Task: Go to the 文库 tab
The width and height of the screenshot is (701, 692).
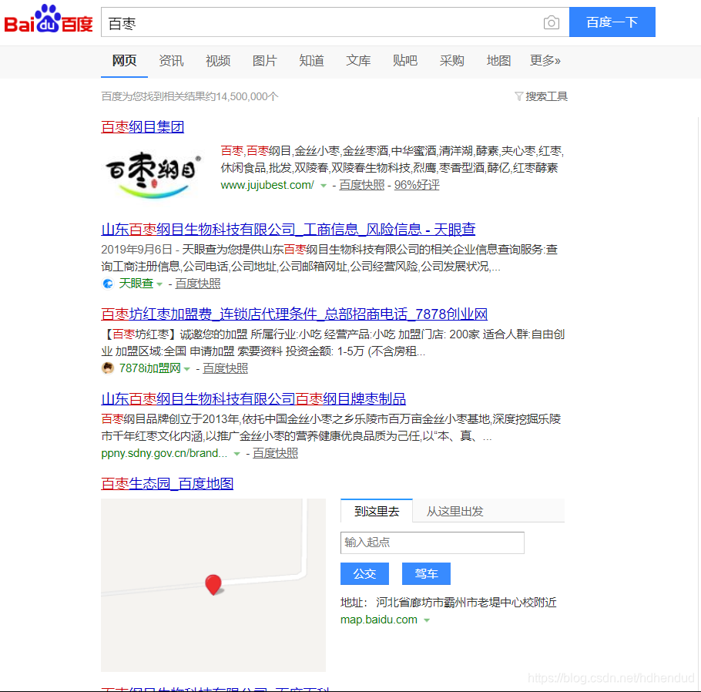Action: pos(358,60)
